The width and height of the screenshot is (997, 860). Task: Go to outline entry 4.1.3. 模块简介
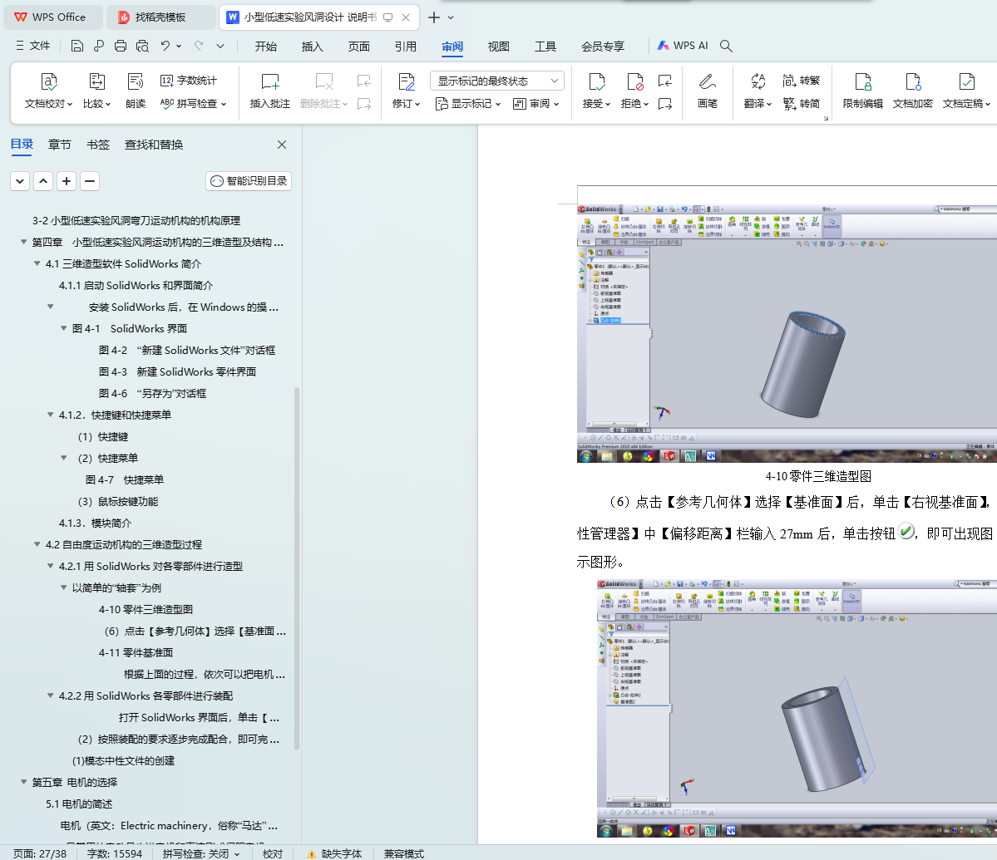point(96,523)
